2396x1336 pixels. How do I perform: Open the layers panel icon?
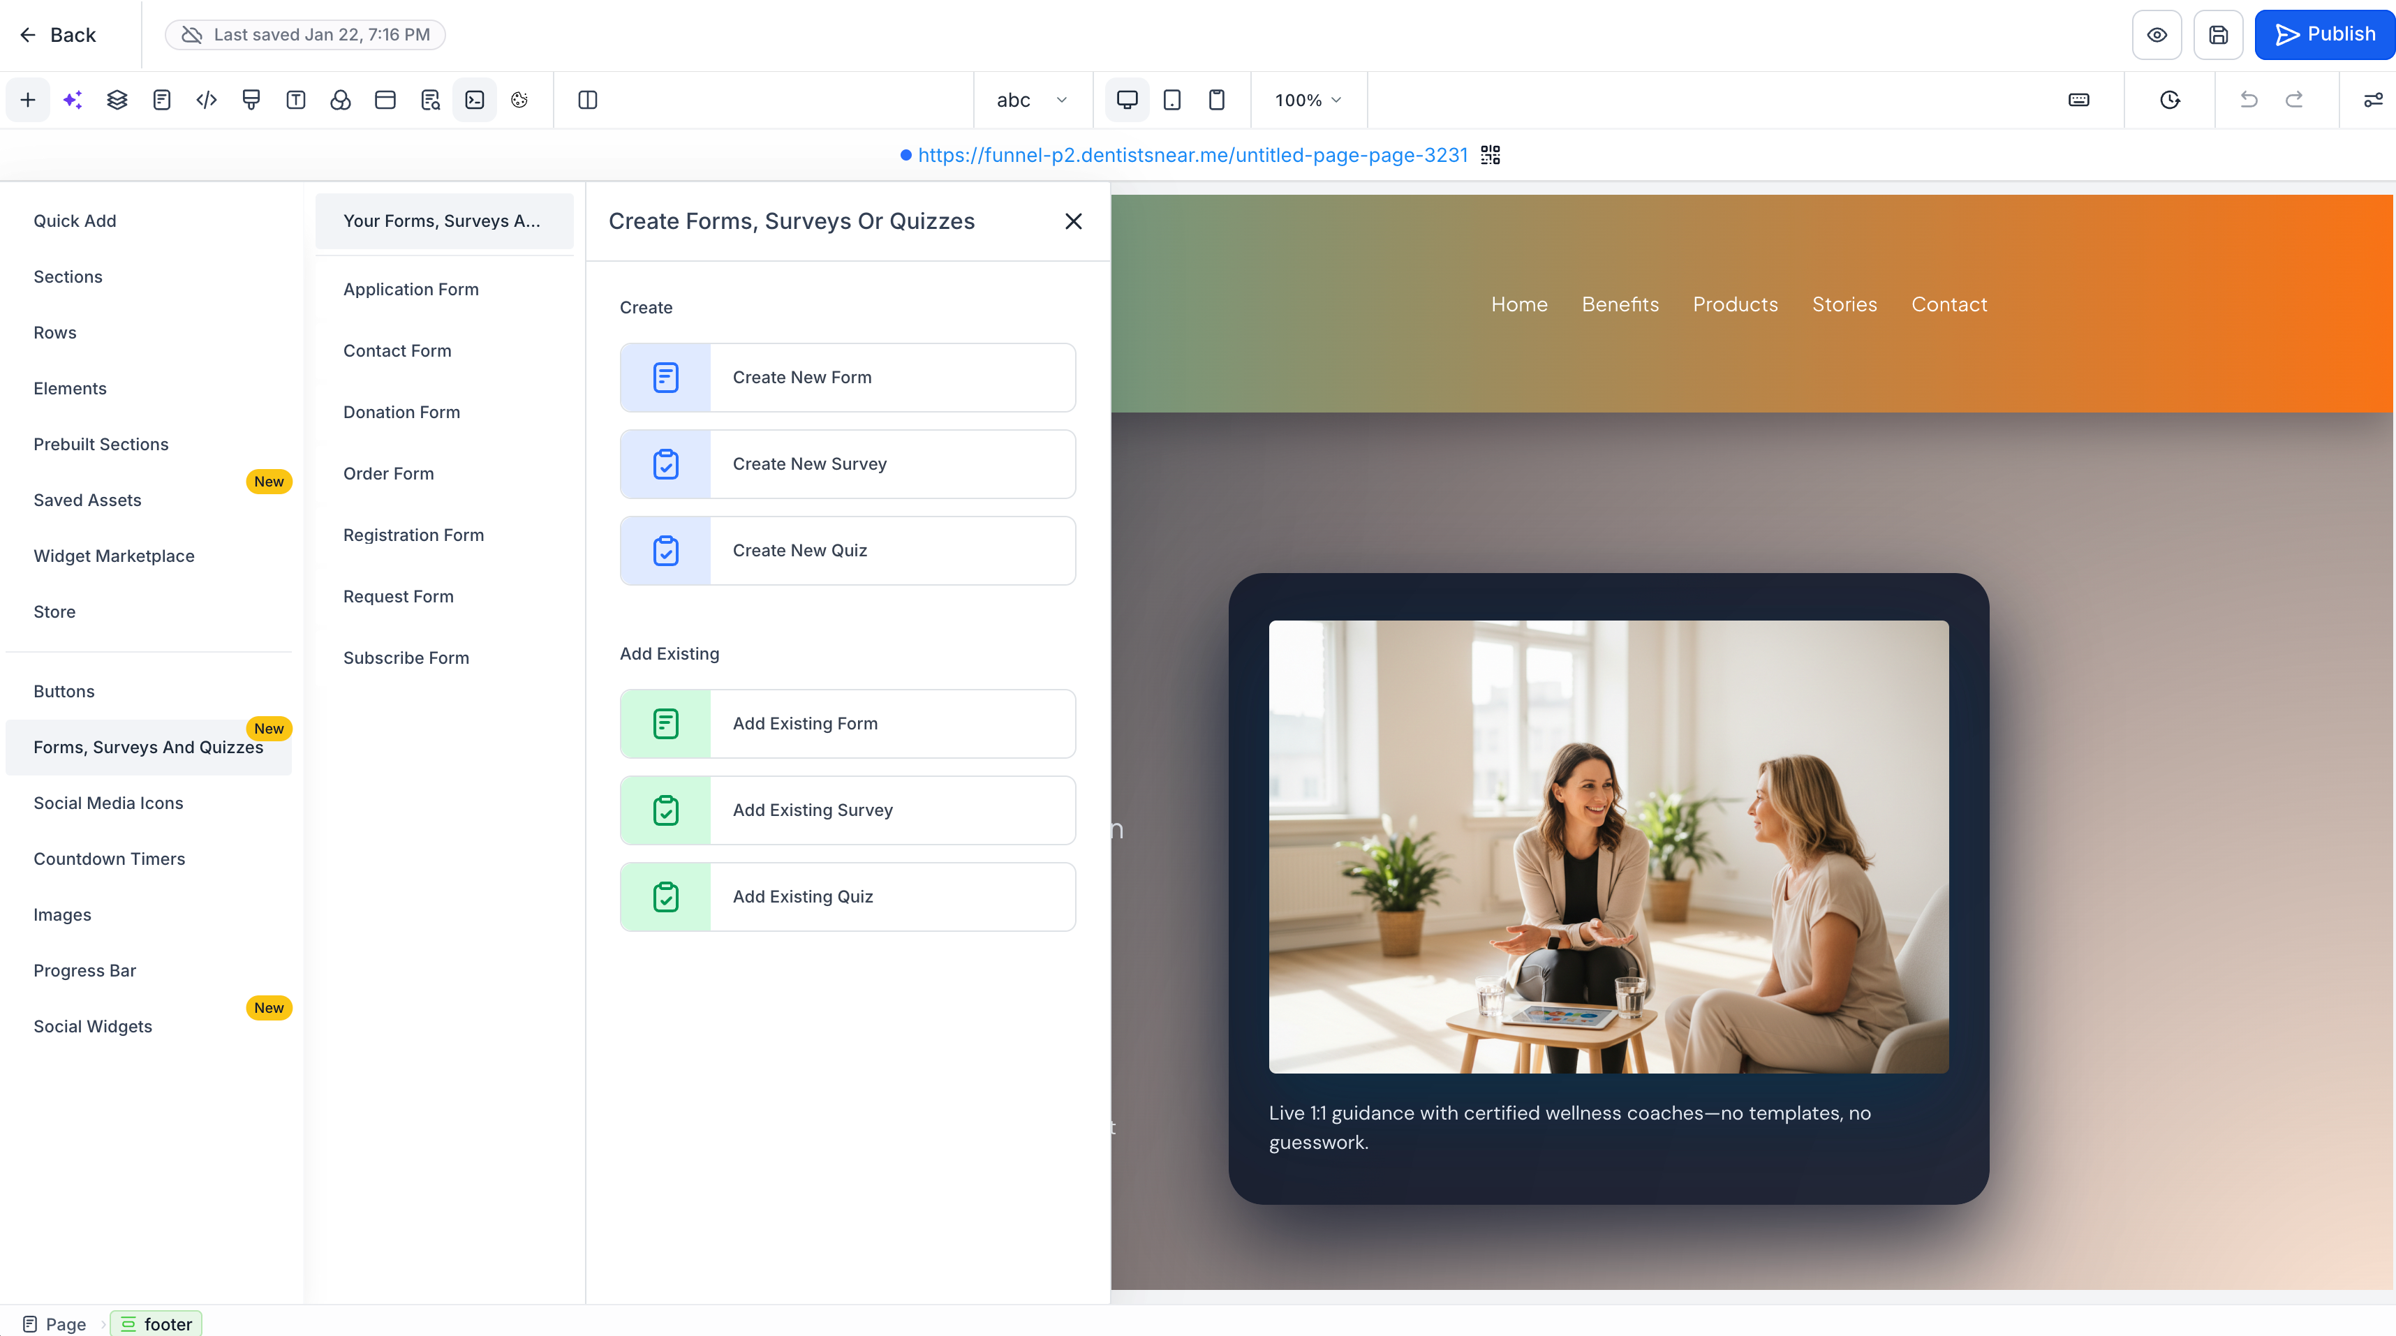(x=117, y=100)
